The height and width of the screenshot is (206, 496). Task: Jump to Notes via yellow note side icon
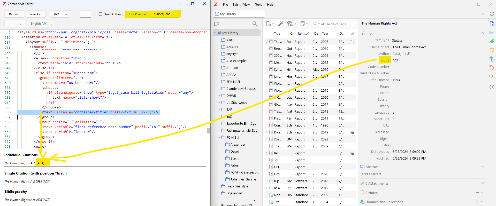[x=492, y=50]
